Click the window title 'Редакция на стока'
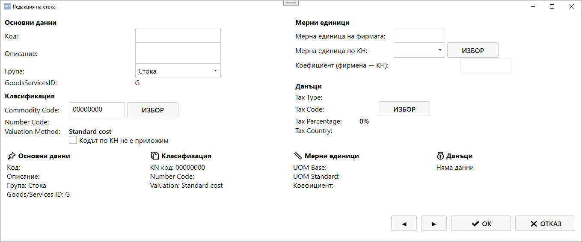This screenshot has height=242, width=582. 34,7
